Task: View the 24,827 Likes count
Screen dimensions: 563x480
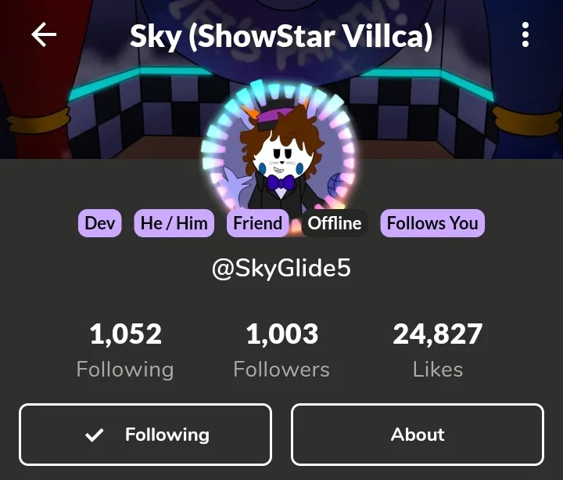Action: coord(438,350)
